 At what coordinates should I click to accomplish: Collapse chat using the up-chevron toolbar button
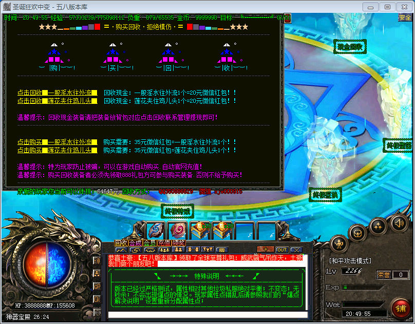pos(122,250)
